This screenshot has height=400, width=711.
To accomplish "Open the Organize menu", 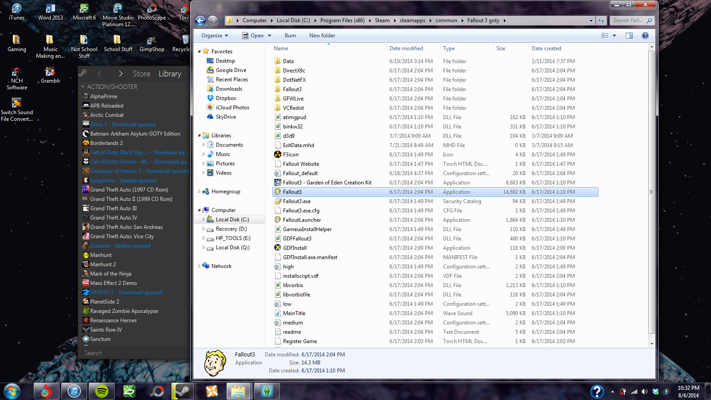I will point(214,36).
